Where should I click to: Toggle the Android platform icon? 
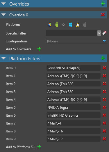(x=57, y=25)
